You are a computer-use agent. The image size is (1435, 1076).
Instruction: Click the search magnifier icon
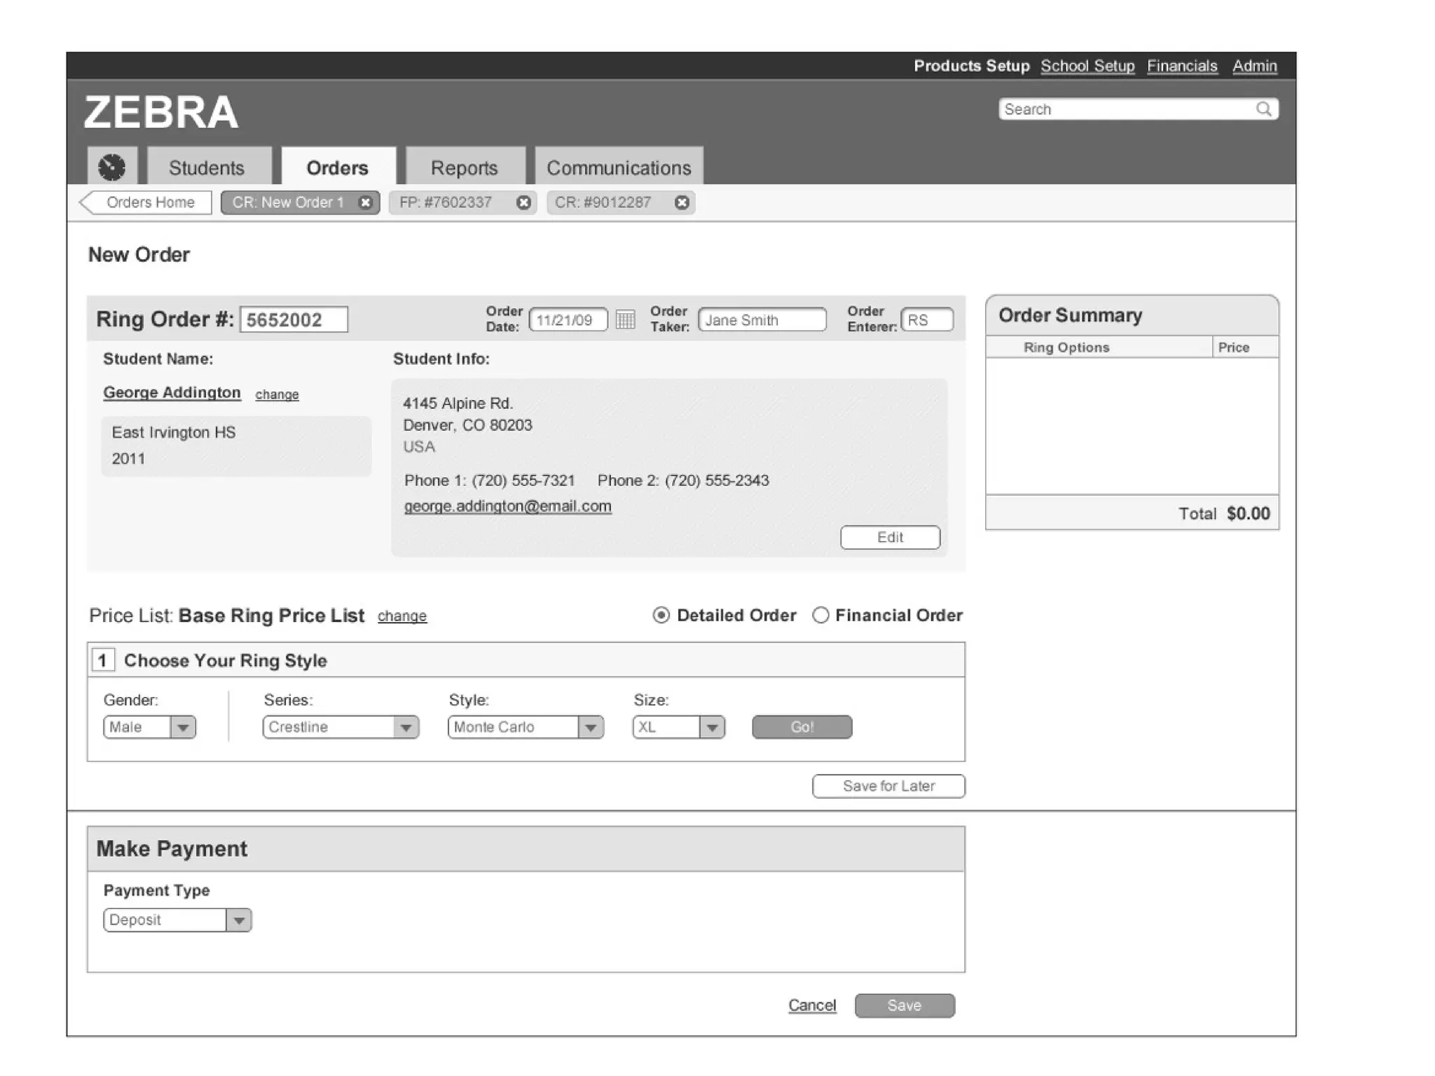click(x=1263, y=109)
